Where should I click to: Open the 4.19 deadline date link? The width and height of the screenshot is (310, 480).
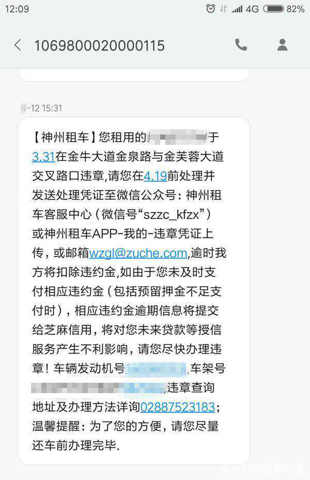(x=156, y=176)
